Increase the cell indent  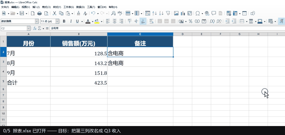(227, 21)
